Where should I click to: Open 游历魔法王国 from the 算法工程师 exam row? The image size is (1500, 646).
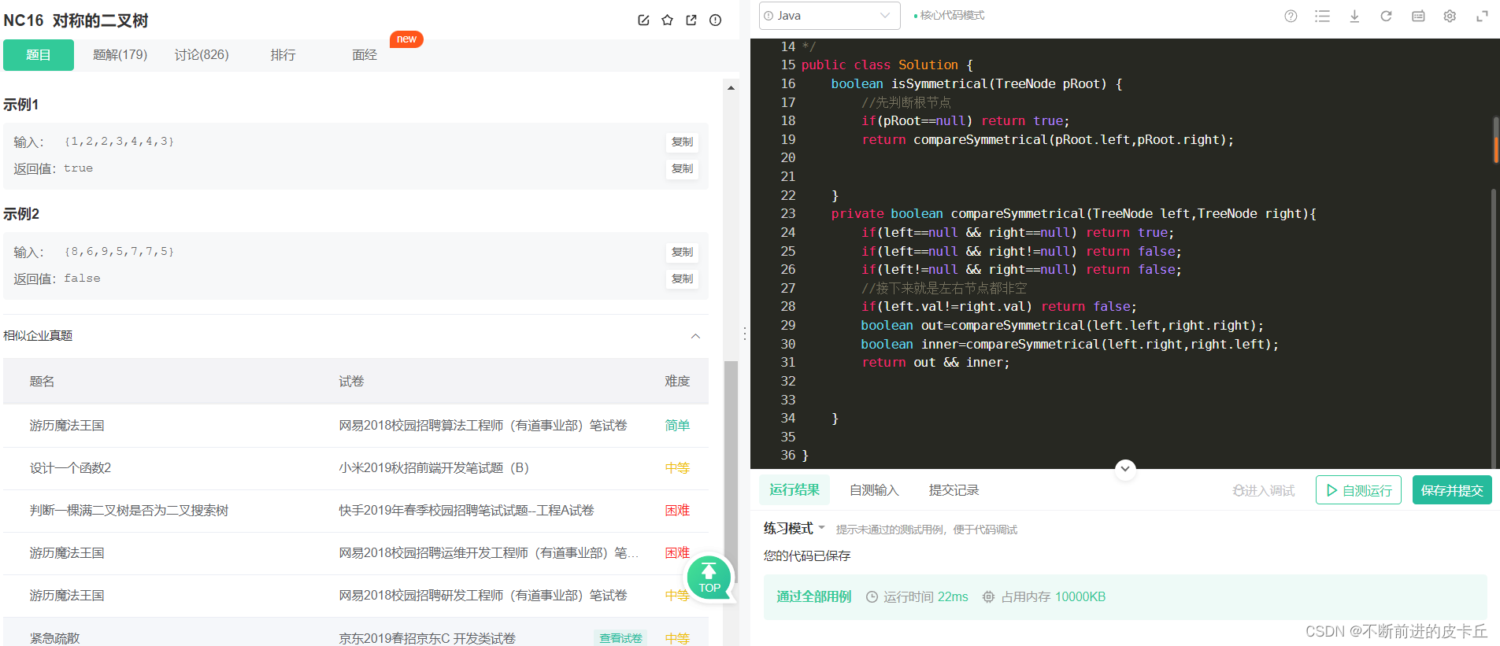(67, 426)
